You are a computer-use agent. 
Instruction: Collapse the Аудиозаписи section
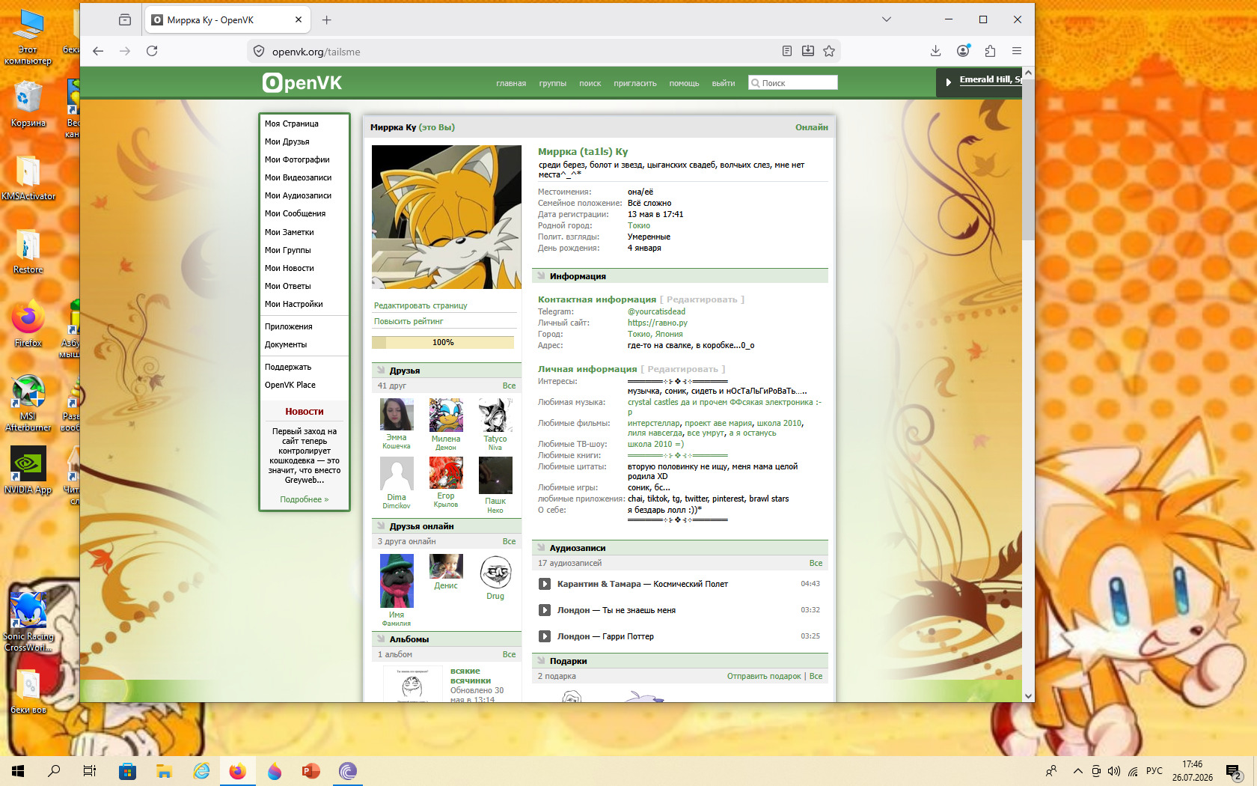[541, 548]
